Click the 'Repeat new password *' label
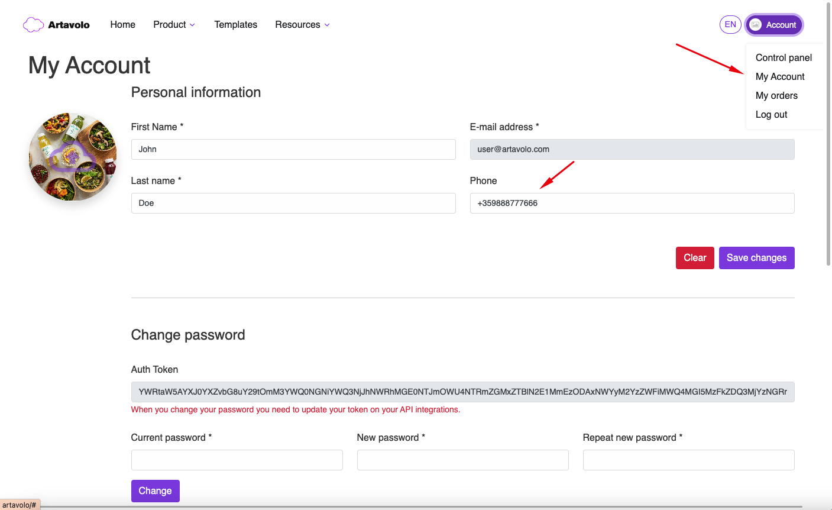832x510 pixels. click(x=633, y=437)
